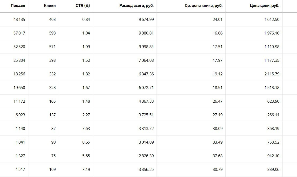The image size is (297, 177).
Task: Click the Цена цели, руб. header
Action: (264, 6)
